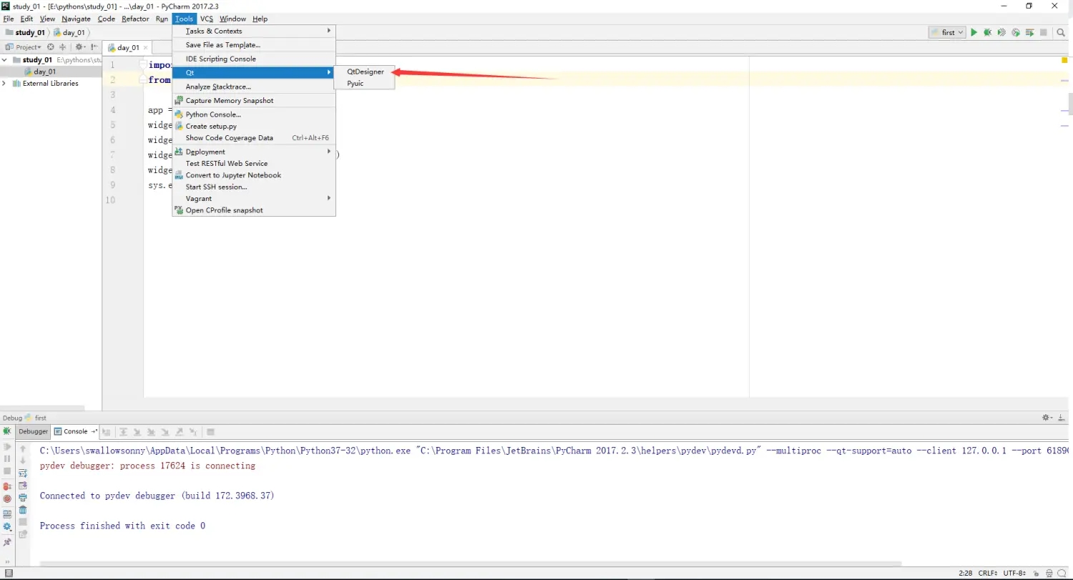Click View Breakpoints icon in Debug sidebar

pos(7,486)
